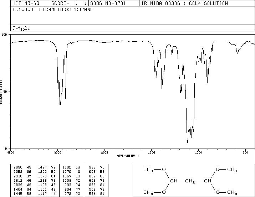Click the 4000 tick label on the x-axis
Screen dimensions: 255x197
pyautogui.click(x=11, y=152)
